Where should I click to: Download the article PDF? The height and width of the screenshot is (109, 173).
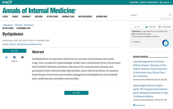(137, 27)
